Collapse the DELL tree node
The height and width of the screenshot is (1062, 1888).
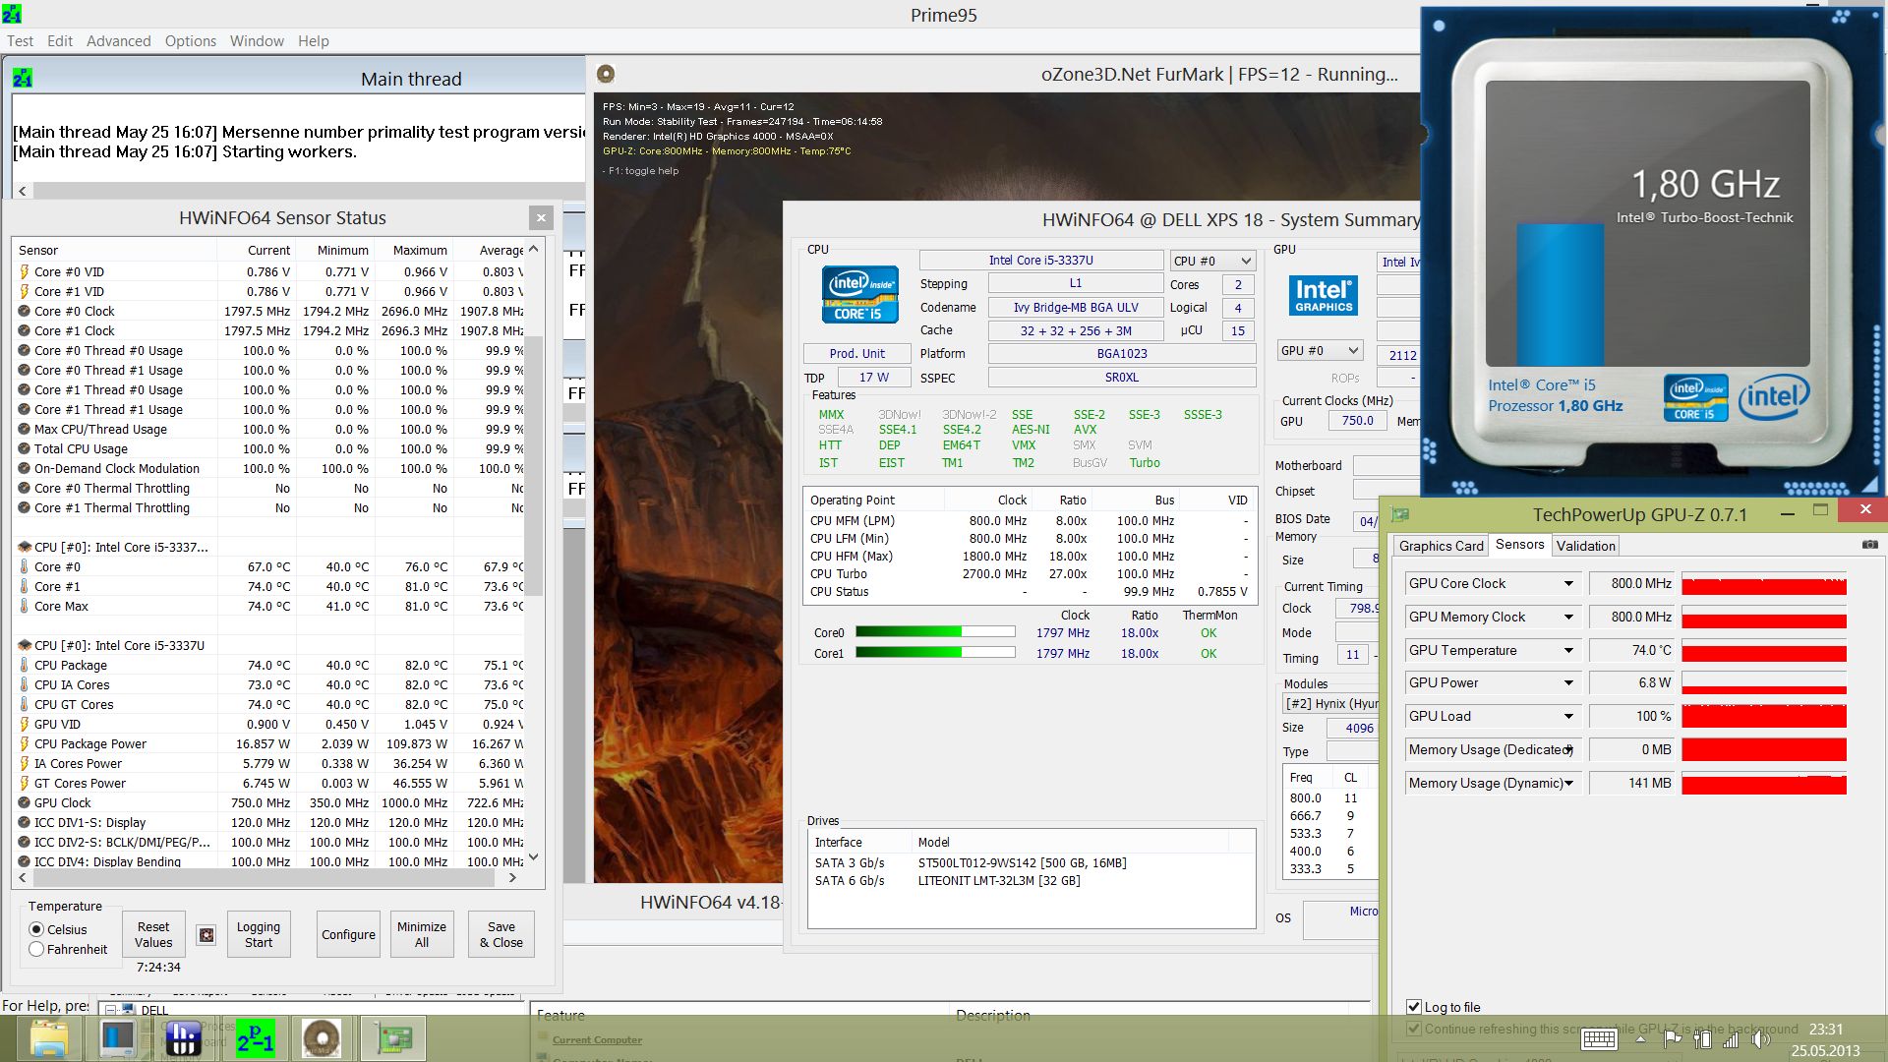click(x=112, y=1010)
